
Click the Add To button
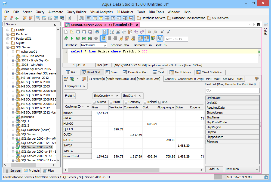[214, 169]
